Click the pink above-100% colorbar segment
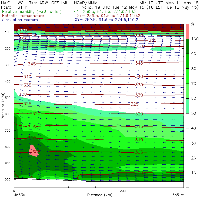The image size is (200, 200). (187, 31)
